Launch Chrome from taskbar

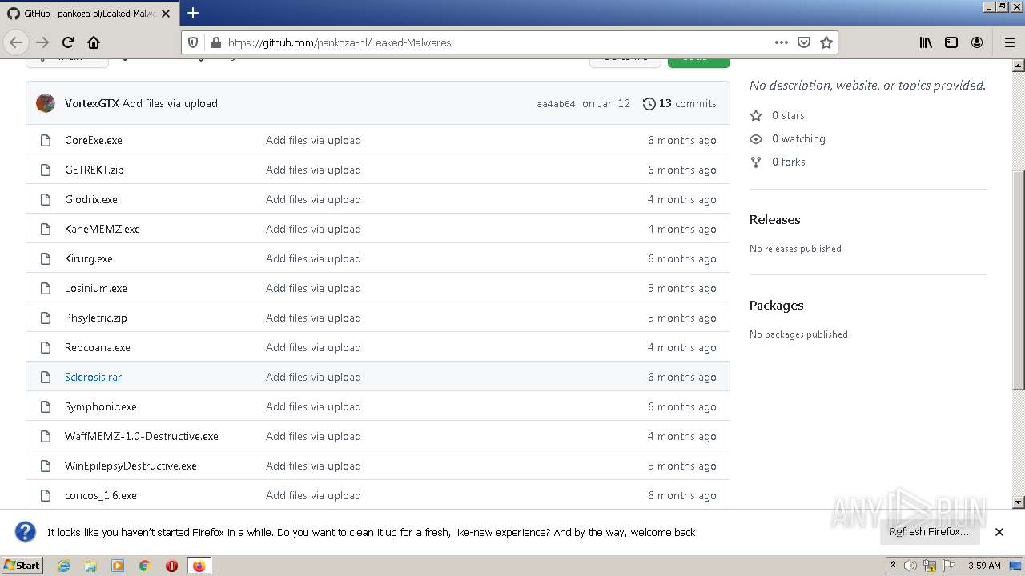[144, 566]
